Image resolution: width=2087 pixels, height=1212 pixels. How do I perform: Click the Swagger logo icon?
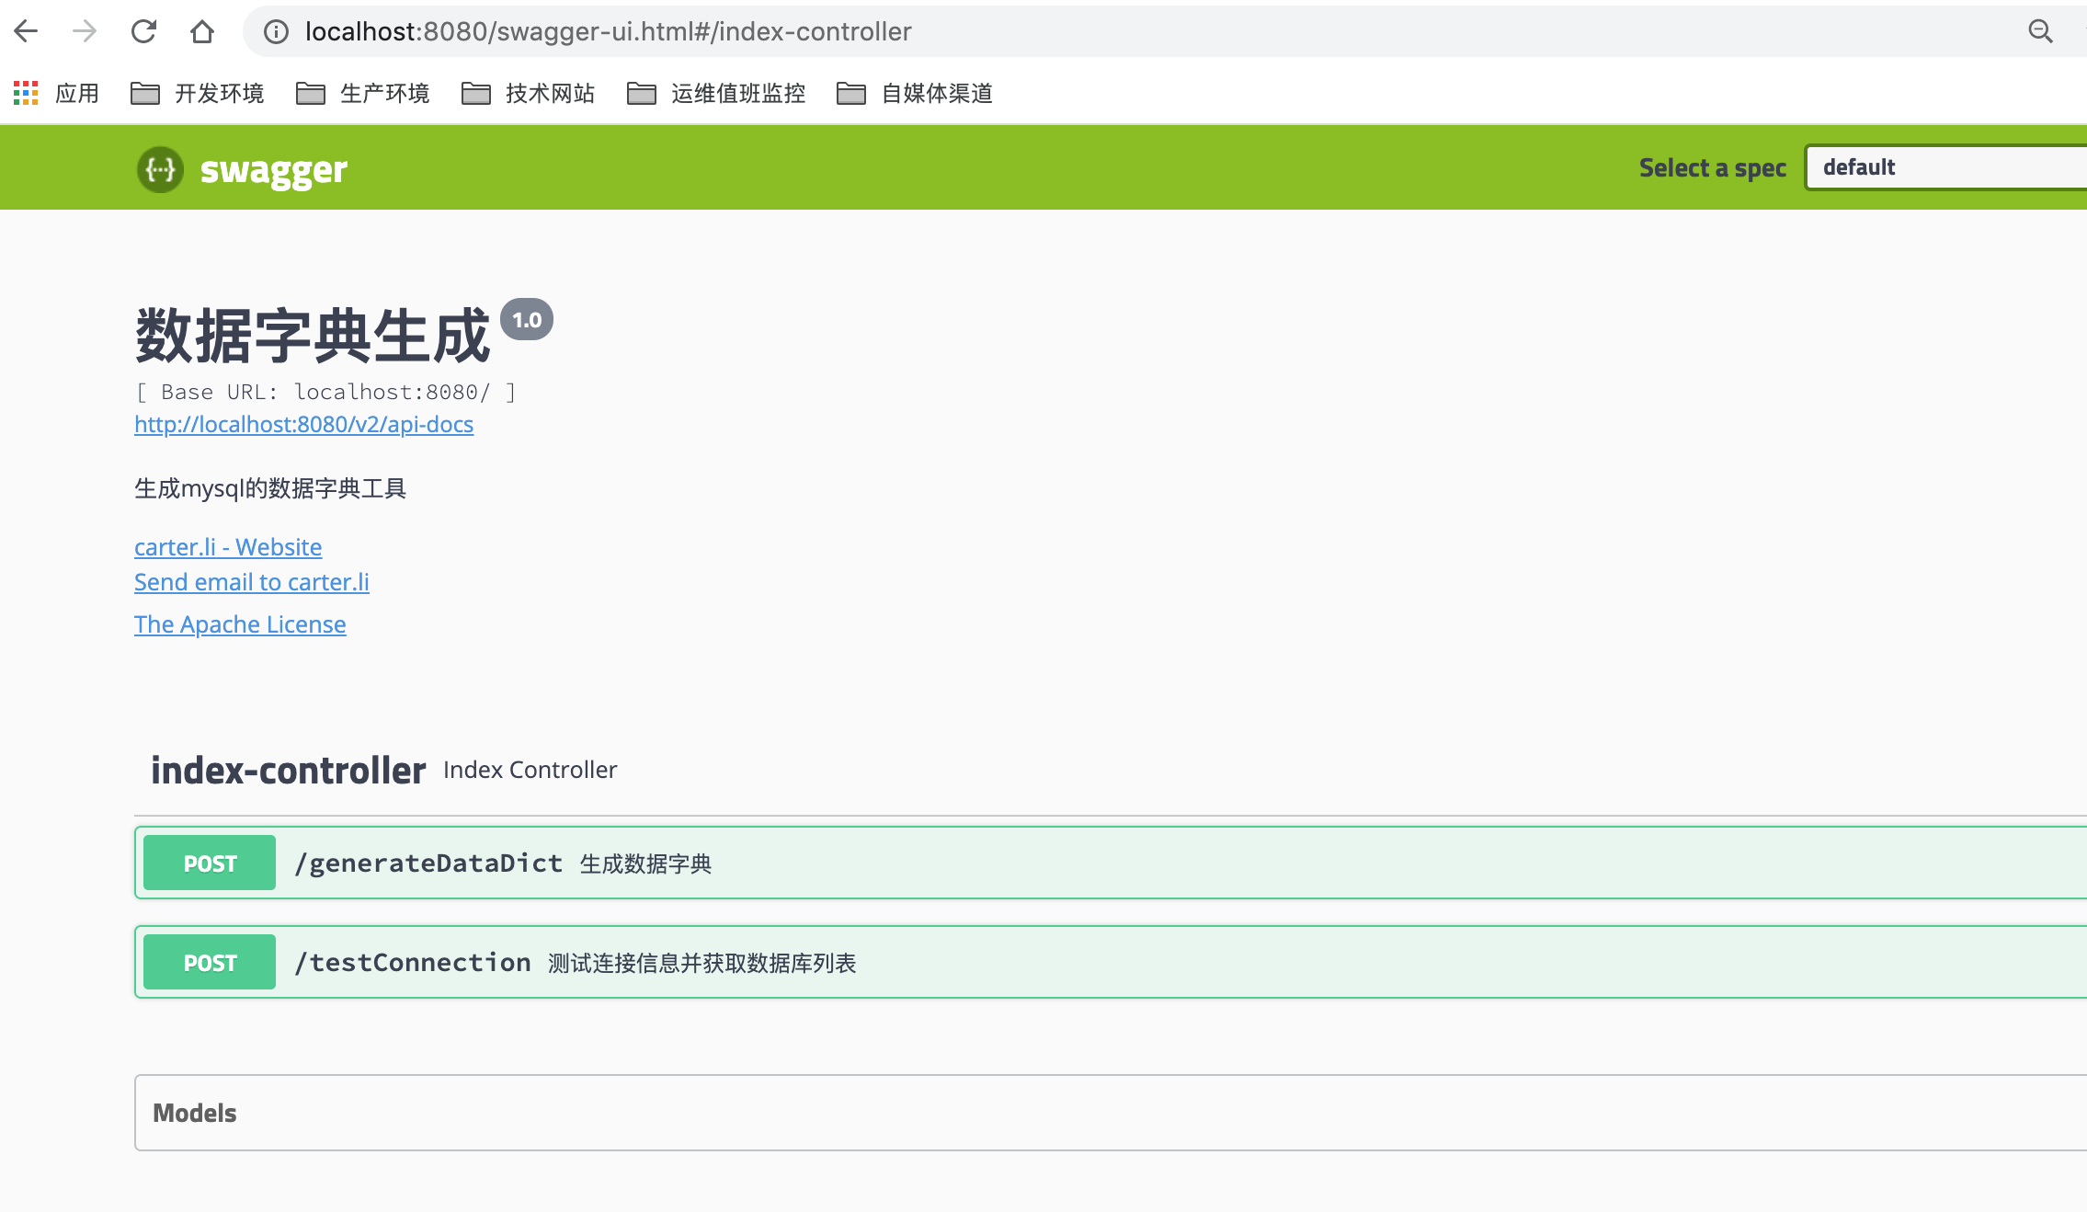159,169
